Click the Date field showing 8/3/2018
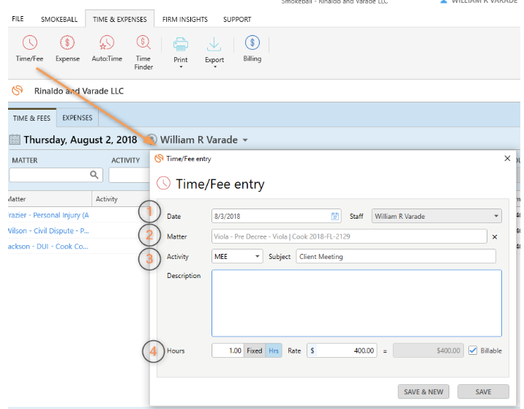524x409 pixels. click(x=276, y=216)
